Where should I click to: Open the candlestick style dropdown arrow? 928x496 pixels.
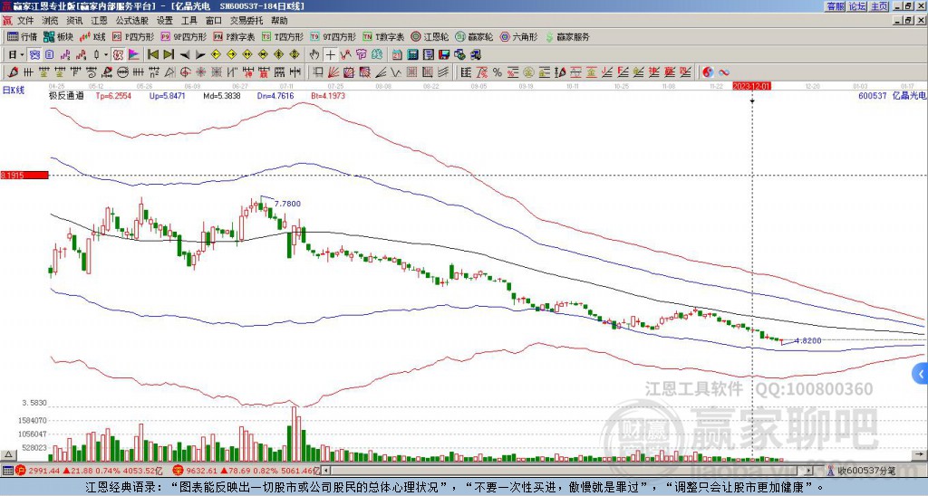pos(106,55)
